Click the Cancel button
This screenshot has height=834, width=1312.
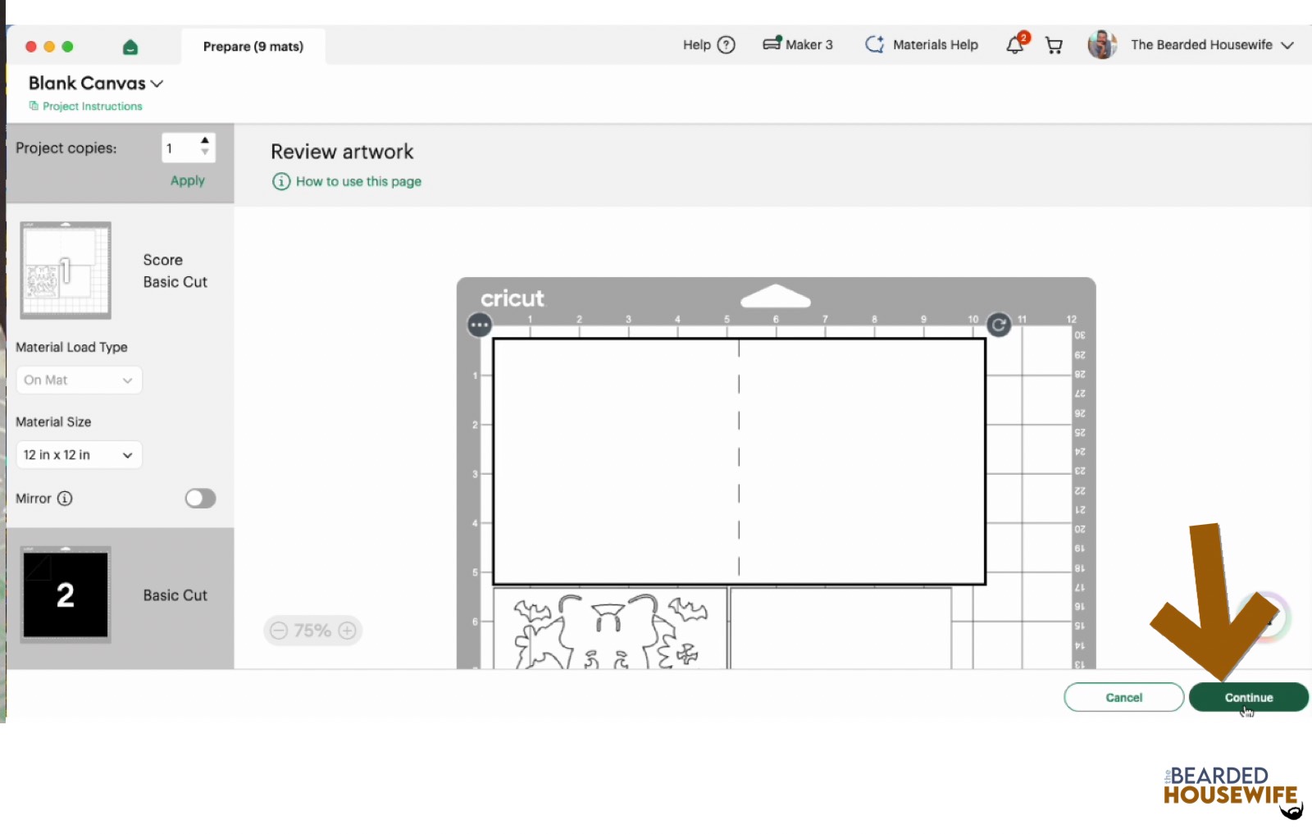(1123, 698)
